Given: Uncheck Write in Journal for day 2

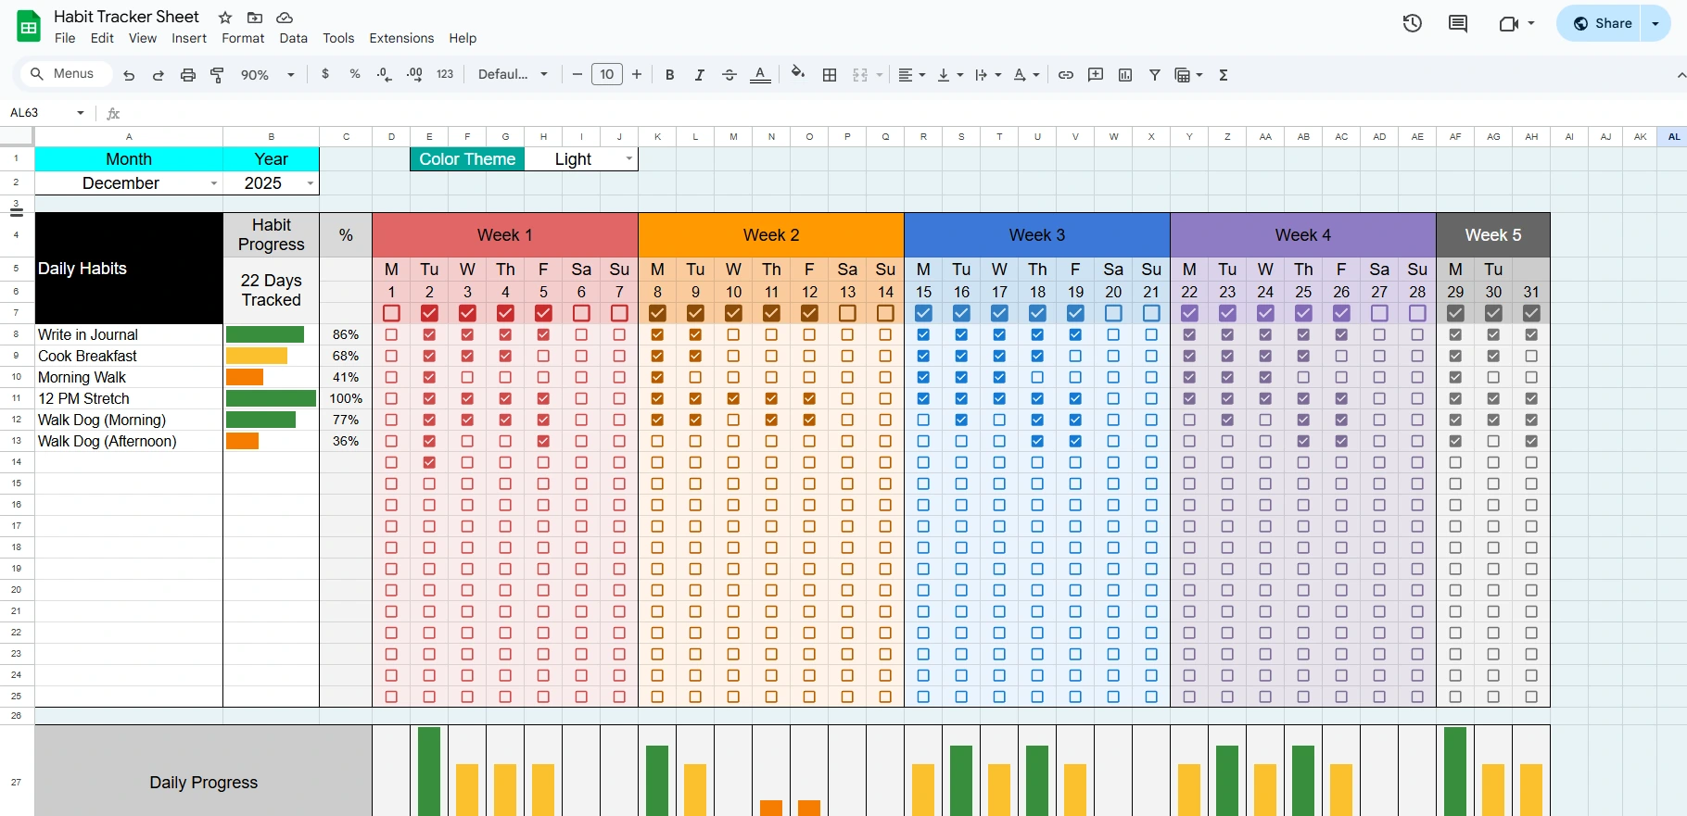Looking at the screenshot, I should coord(429,334).
